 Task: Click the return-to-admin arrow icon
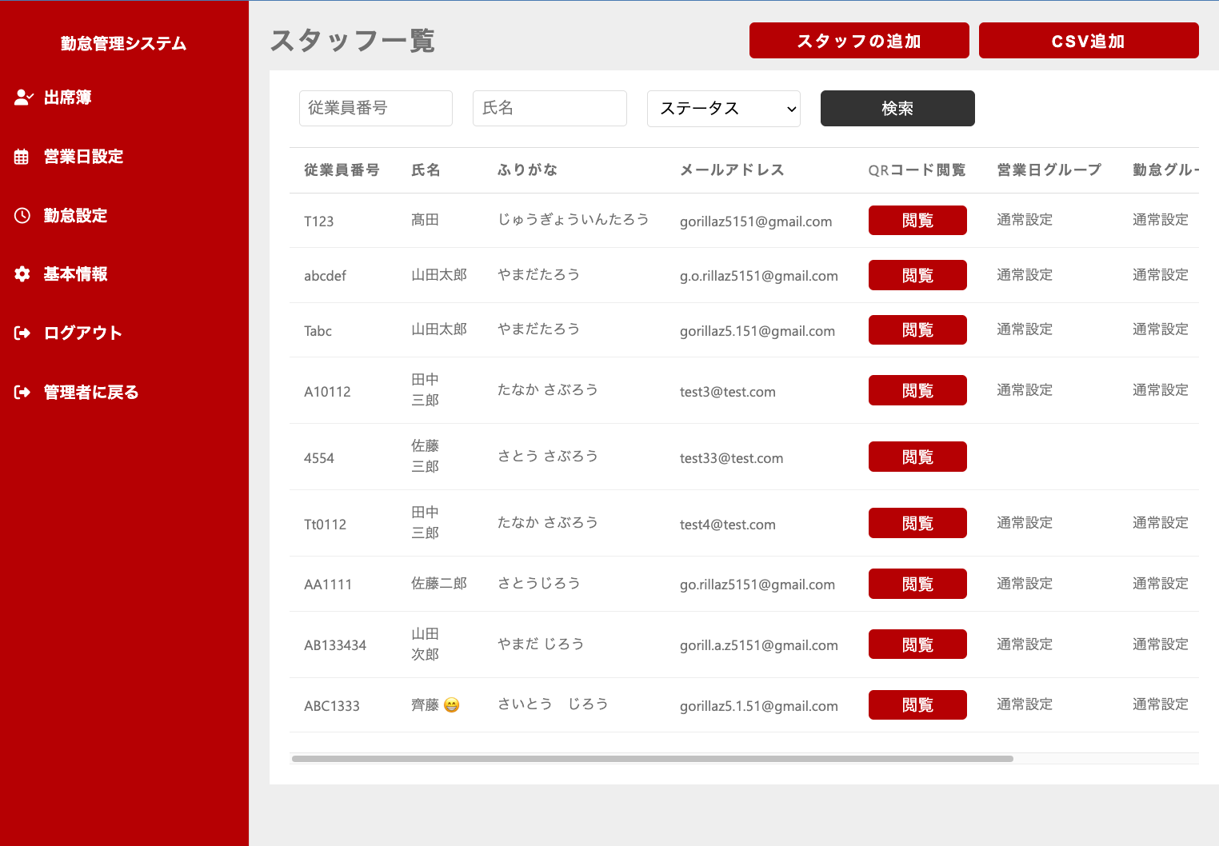click(22, 392)
